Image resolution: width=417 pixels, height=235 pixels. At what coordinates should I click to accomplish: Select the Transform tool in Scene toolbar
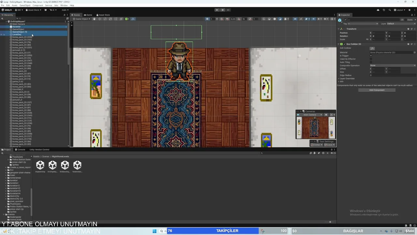pos(121,19)
